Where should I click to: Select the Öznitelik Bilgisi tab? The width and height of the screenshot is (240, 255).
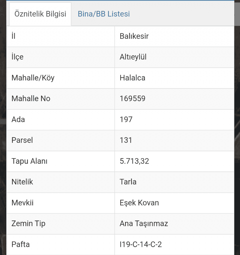tap(40, 14)
